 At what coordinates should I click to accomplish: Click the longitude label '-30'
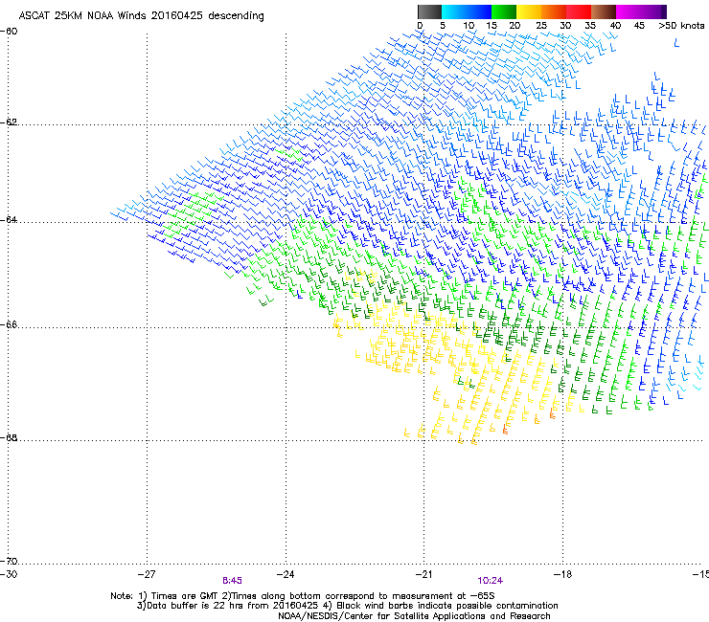pyautogui.click(x=8, y=574)
